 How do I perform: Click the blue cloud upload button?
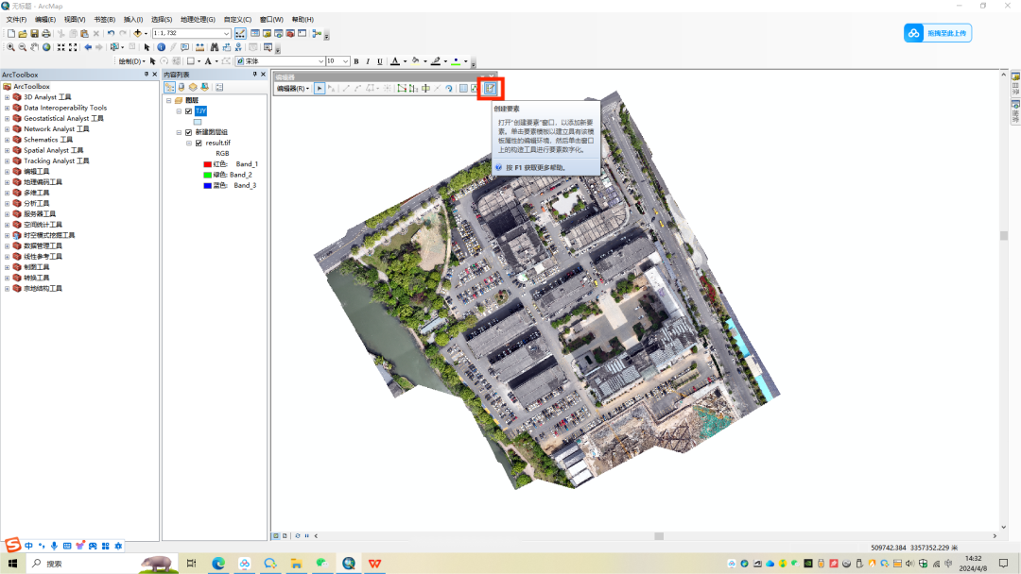point(938,33)
